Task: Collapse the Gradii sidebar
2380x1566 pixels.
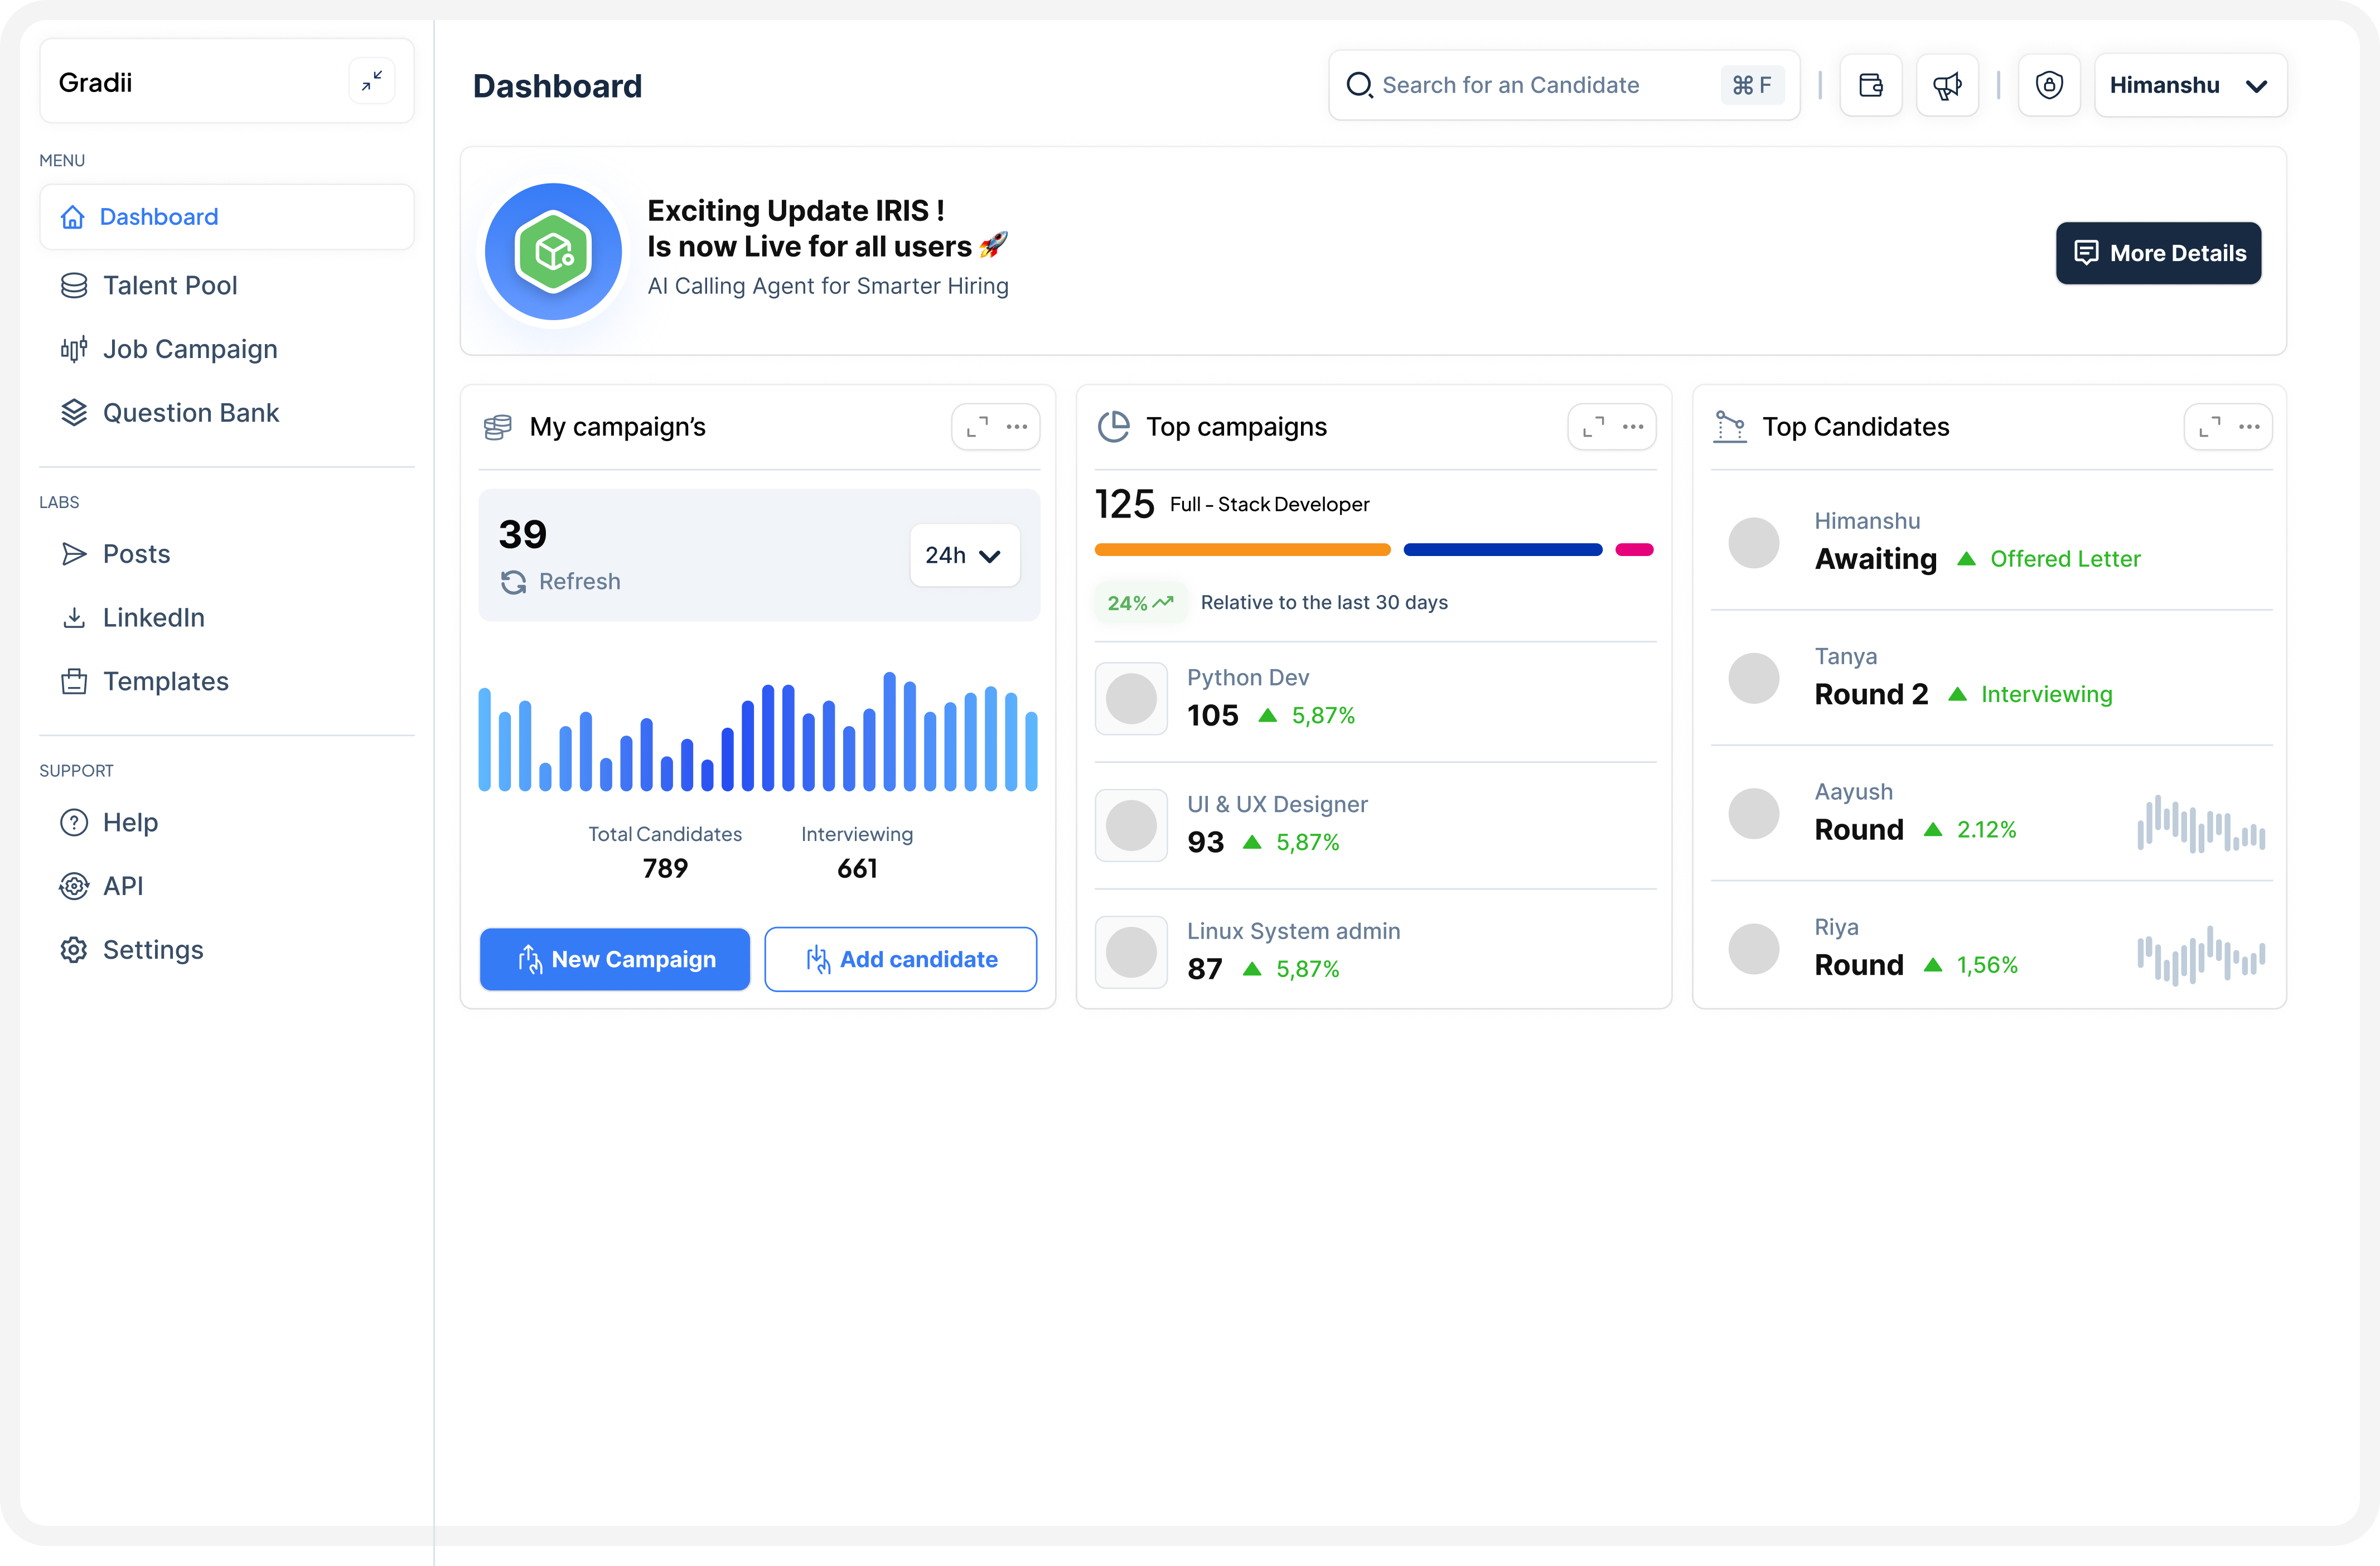Action: pos(372,81)
